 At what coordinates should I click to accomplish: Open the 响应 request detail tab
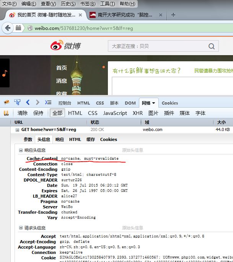click(60, 139)
